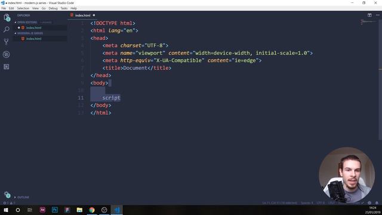This screenshot has height=215, width=382.
Task: Click the unsaved dot on index.html tab
Action: [94, 15]
